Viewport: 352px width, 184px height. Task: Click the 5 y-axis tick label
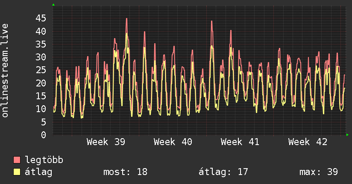pos(44,122)
